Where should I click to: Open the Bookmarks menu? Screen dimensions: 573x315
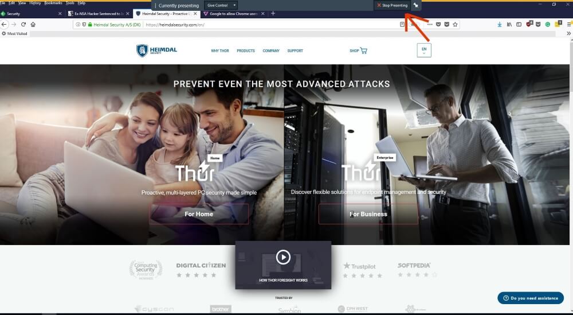pyautogui.click(x=53, y=3)
